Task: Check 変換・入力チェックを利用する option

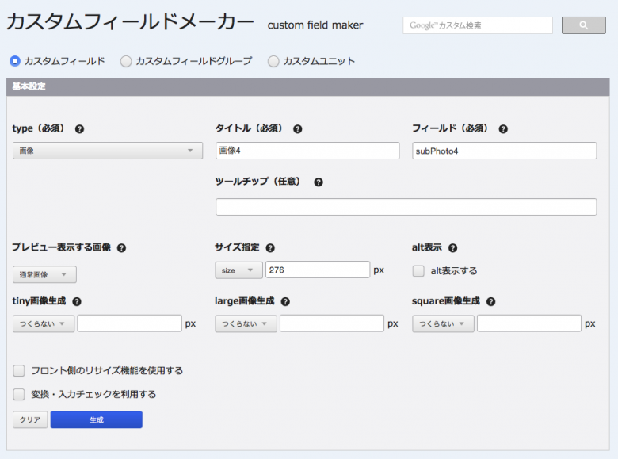Action: click(19, 394)
